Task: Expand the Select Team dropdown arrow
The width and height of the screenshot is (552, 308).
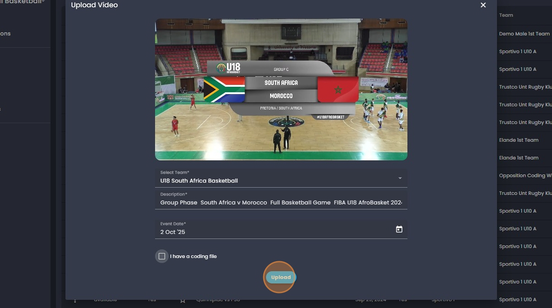Action: pos(400,178)
